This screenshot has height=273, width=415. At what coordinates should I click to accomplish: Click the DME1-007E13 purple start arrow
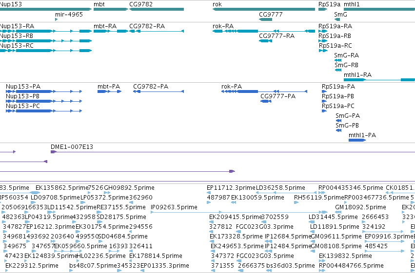click(x=54, y=152)
